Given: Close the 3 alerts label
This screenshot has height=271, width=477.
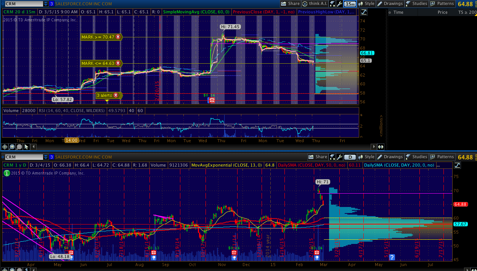Looking at the screenshot, I should pyautogui.click(x=116, y=95).
